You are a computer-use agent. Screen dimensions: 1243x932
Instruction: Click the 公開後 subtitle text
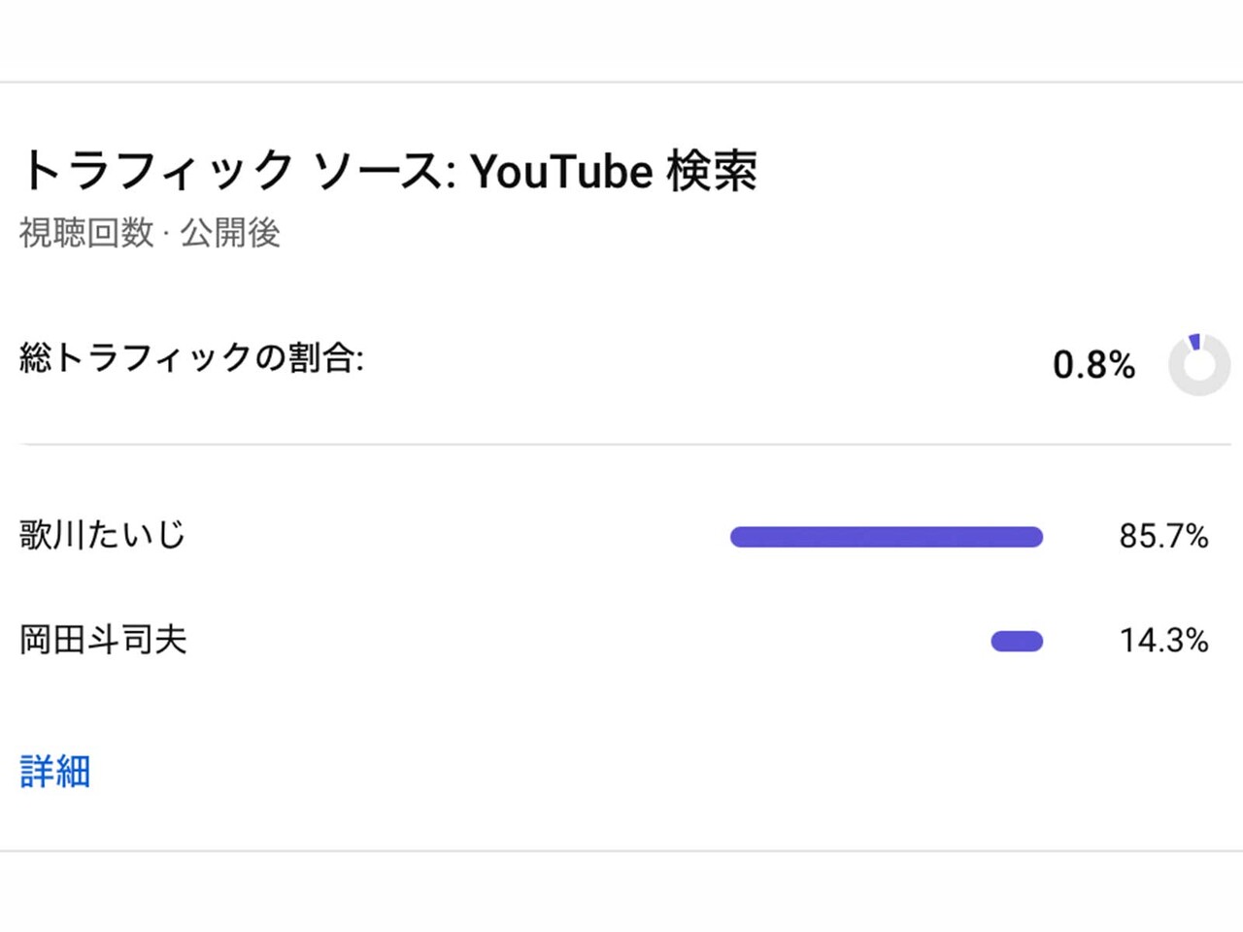[230, 233]
